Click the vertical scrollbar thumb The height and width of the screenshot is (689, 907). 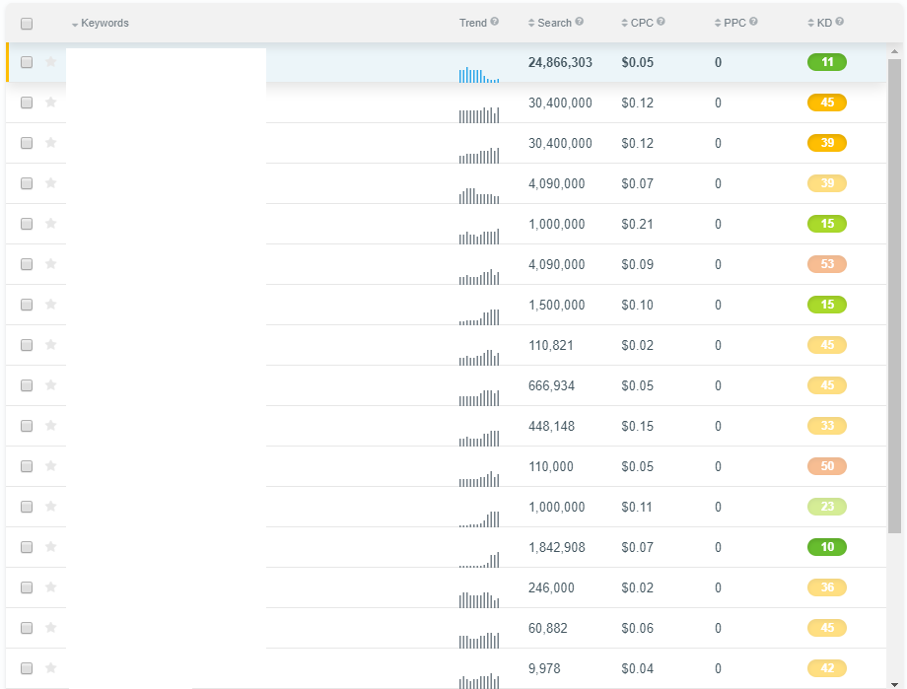894,295
